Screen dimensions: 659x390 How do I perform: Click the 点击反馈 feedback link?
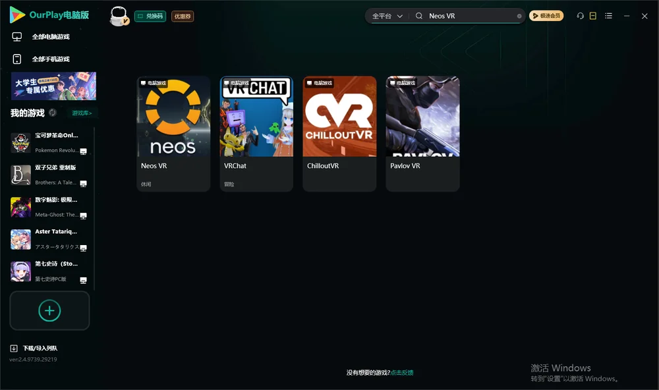(402, 373)
